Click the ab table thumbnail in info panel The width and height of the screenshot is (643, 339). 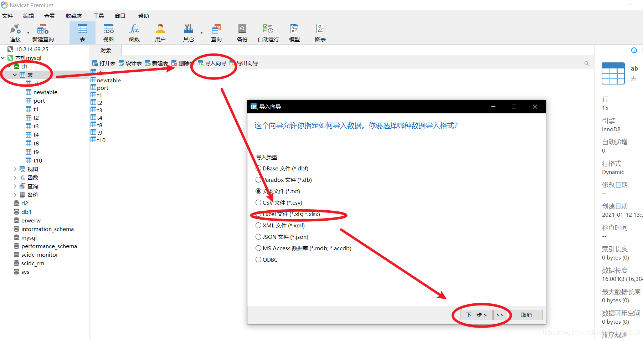(x=613, y=73)
